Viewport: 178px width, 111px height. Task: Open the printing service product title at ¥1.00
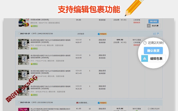click(x=50, y=109)
